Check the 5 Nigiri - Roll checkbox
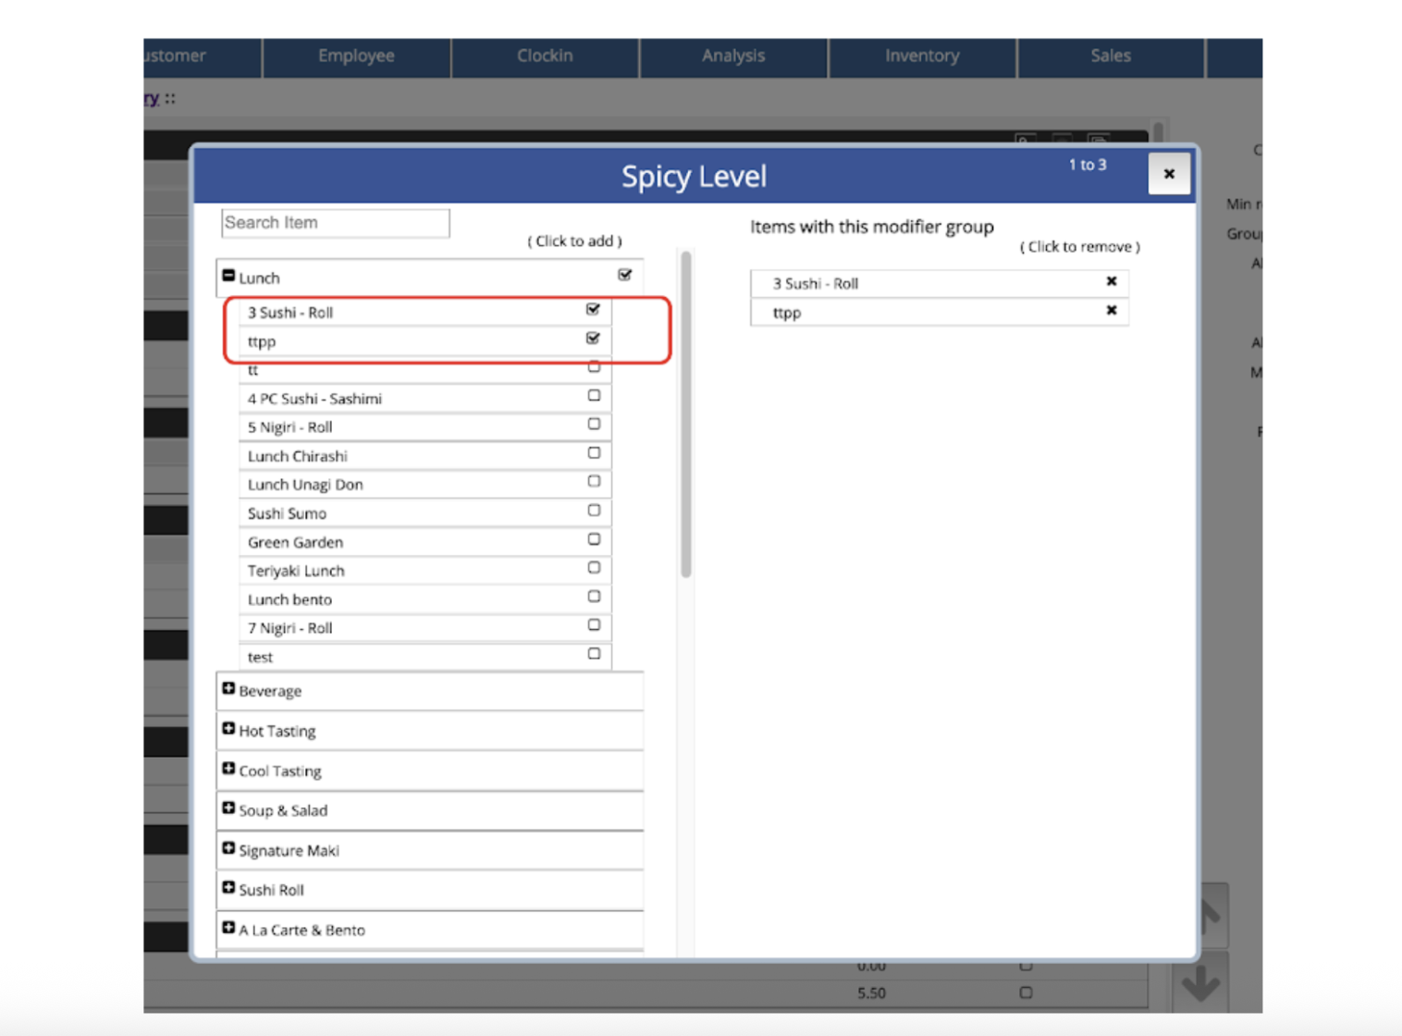Screen dimensions: 1402x1036 point(594,425)
